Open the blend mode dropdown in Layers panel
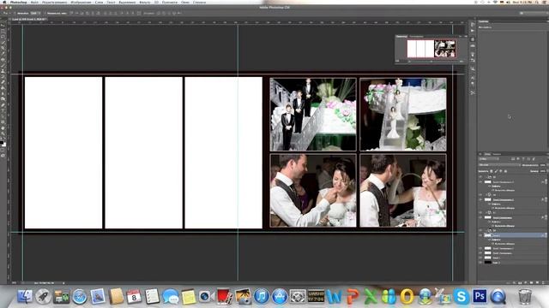The image size is (549, 308). [499, 165]
